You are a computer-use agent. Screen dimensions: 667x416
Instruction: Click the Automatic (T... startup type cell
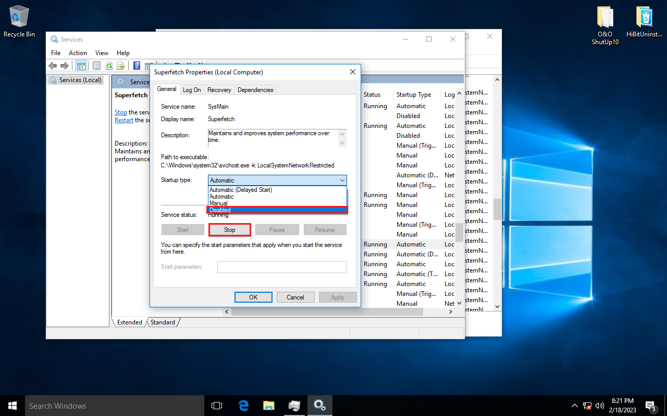pyautogui.click(x=417, y=274)
